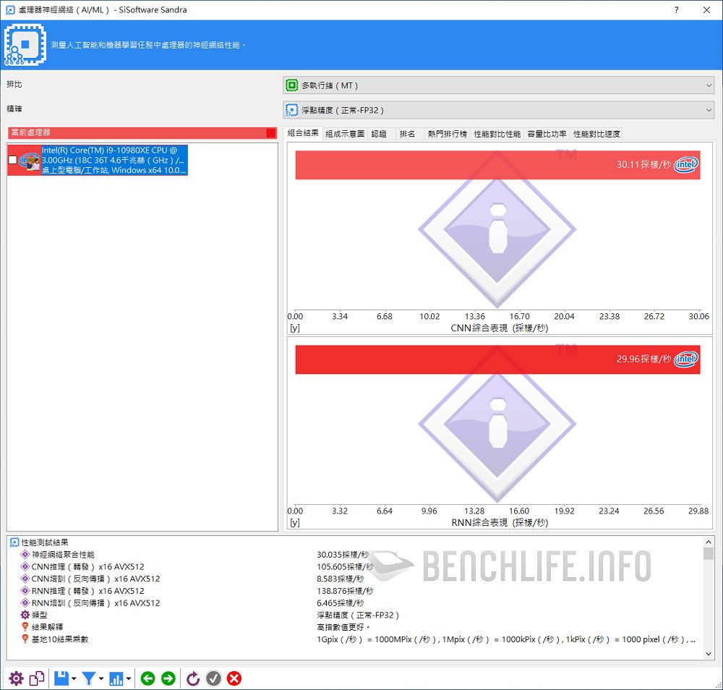Go forward with the green right arrow
The width and height of the screenshot is (723, 690).
click(x=168, y=678)
